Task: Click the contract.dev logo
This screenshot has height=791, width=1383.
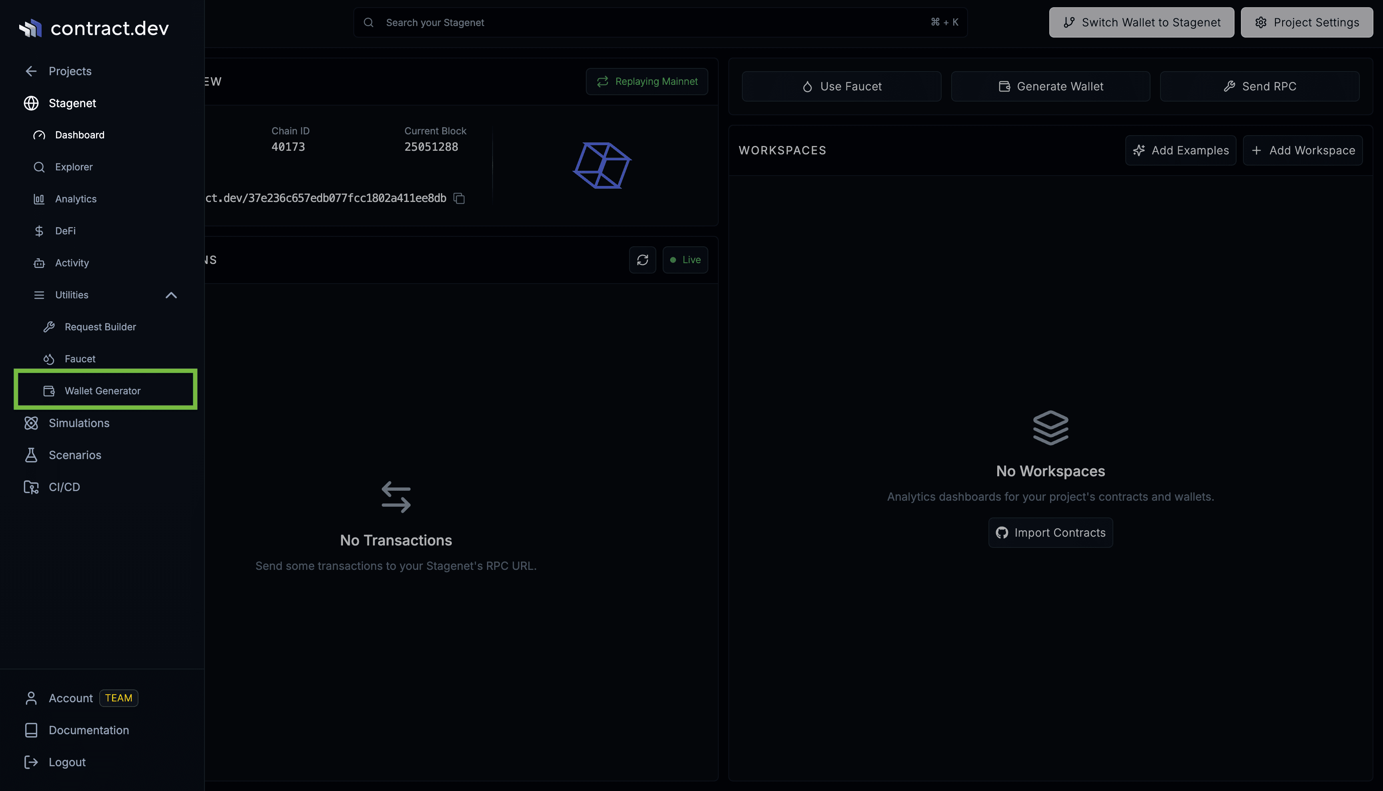Action: point(94,28)
